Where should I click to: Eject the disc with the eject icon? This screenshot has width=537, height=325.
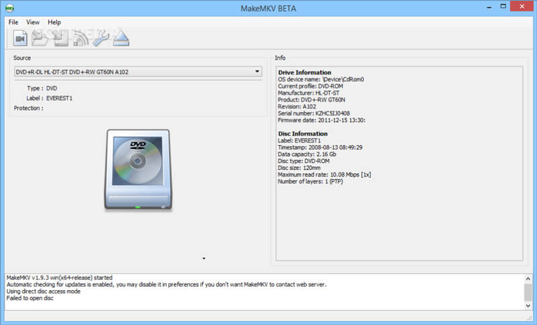[x=121, y=38]
